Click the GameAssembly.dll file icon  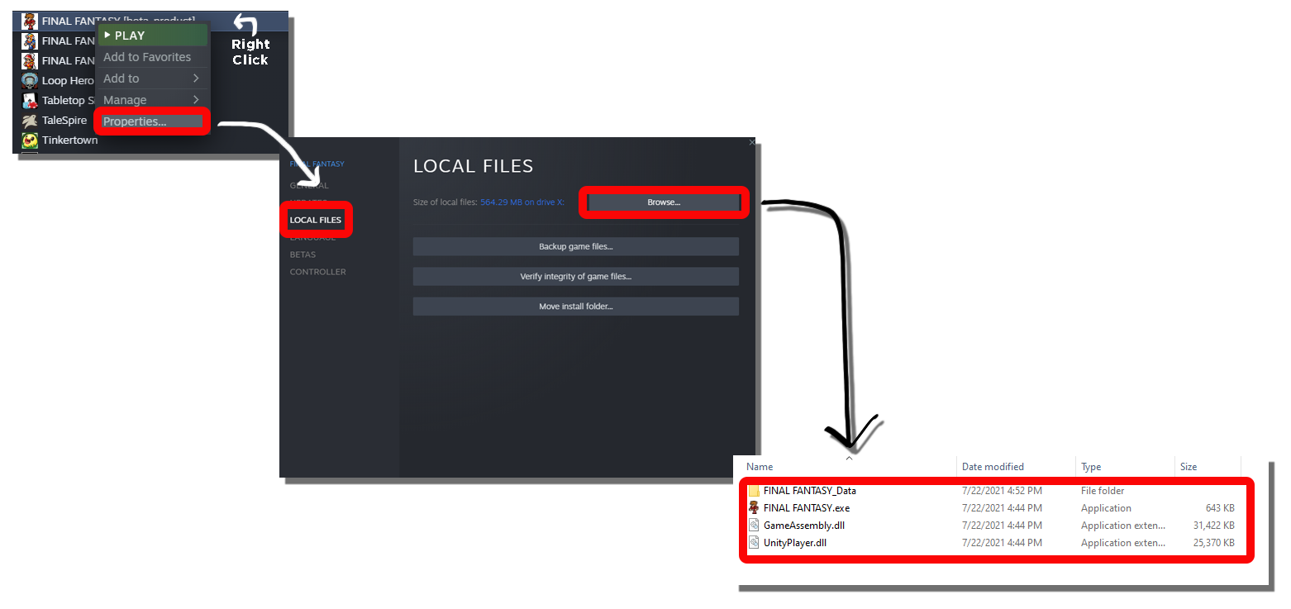pos(754,526)
